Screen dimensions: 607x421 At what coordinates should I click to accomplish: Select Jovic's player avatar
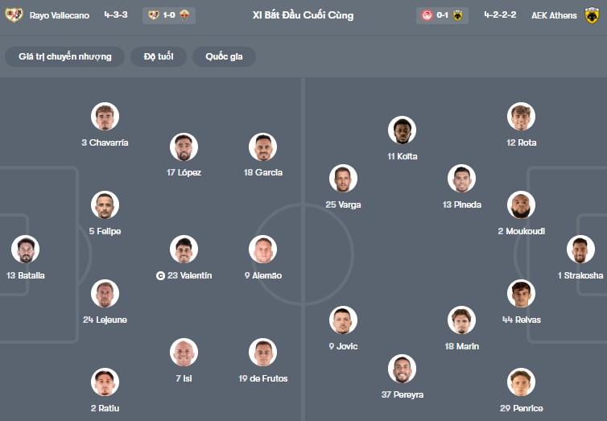click(x=343, y=320)
